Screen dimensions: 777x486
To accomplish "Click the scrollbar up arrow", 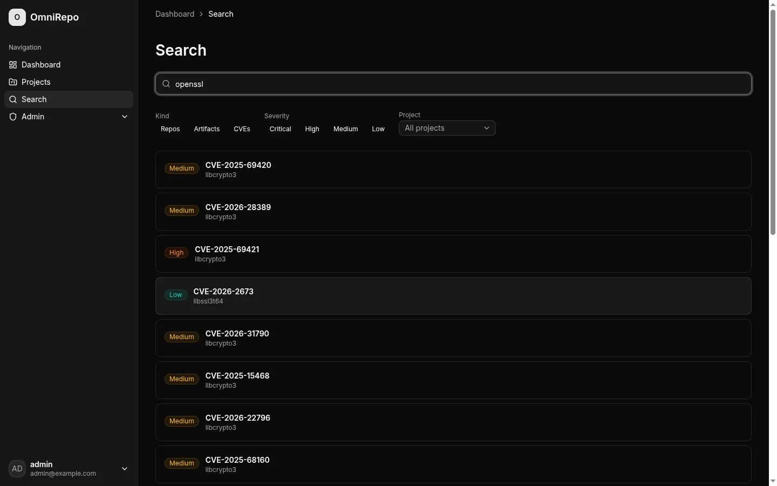I will [773, 4].
